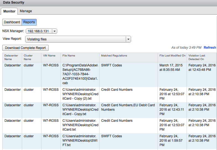Sort by File Last Modified On header

[x=172, y=57]
